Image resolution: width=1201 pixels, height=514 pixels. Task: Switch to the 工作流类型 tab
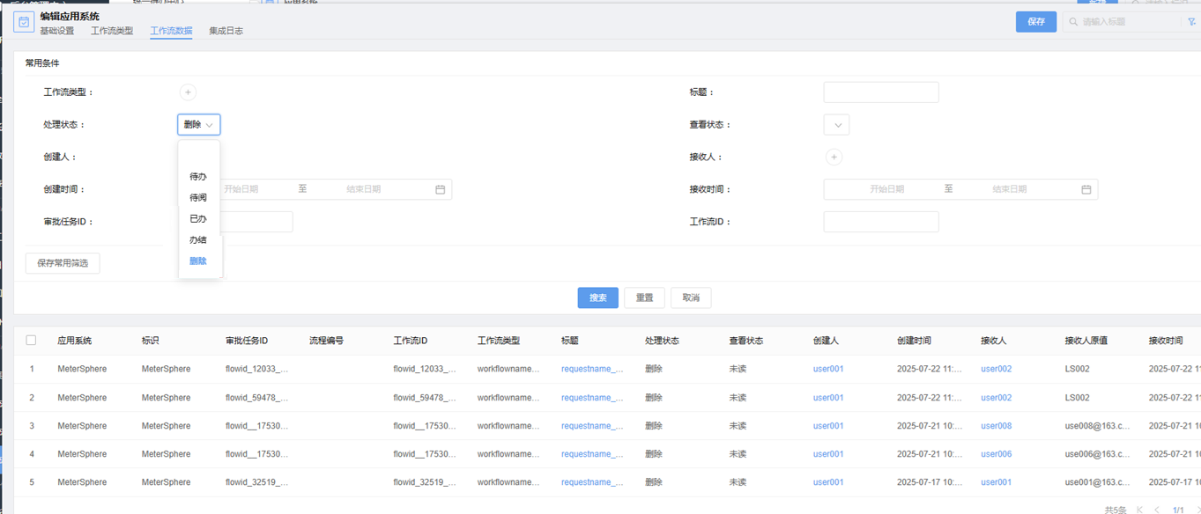pyautogui.click(x=112, y=31)
